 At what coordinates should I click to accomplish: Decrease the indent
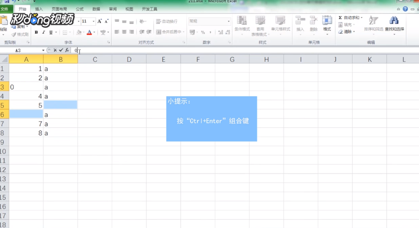142,32
